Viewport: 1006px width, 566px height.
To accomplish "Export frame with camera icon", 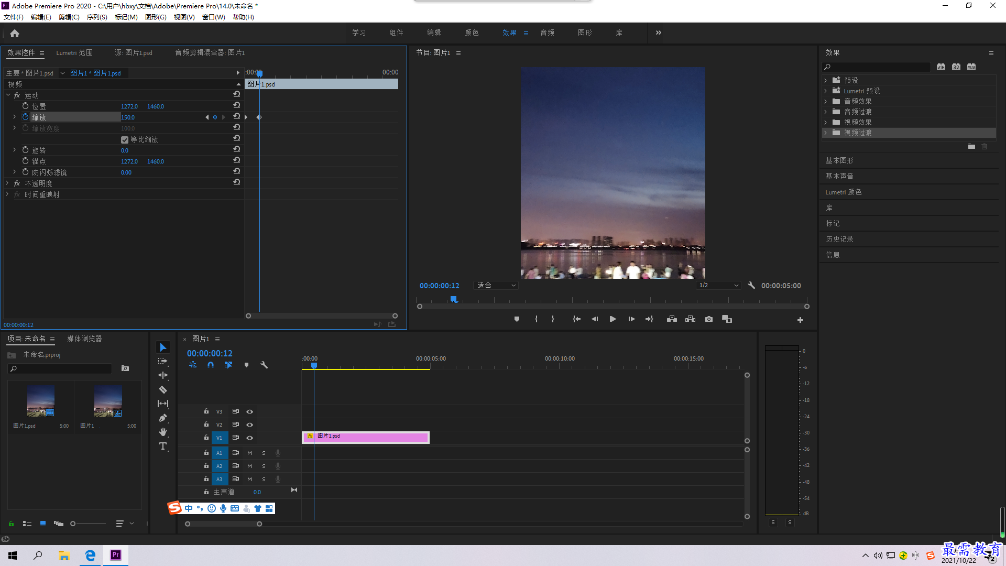I will pos(708,319).
